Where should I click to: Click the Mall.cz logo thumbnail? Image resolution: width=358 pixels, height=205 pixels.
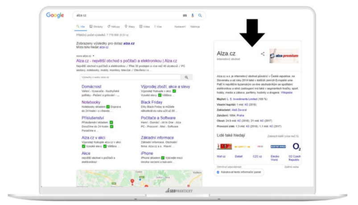(x=224, y=147)
